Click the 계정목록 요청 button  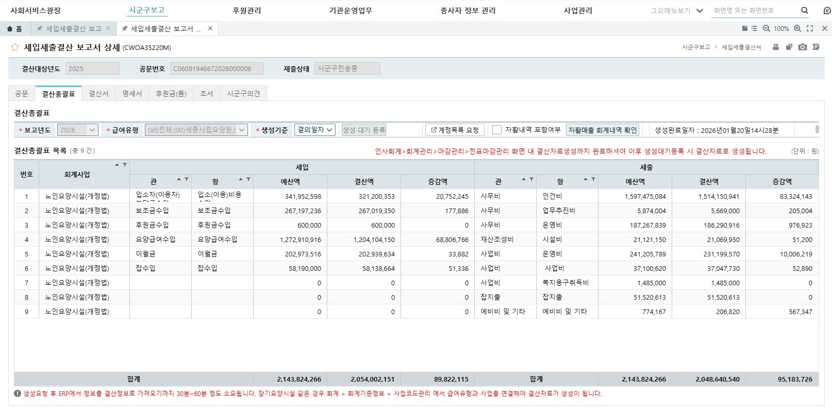tap(455, 130)
